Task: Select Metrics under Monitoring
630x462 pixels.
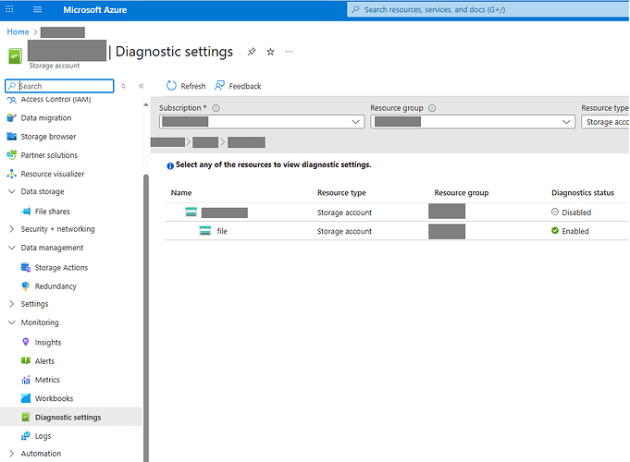Action: click(47, 380)
